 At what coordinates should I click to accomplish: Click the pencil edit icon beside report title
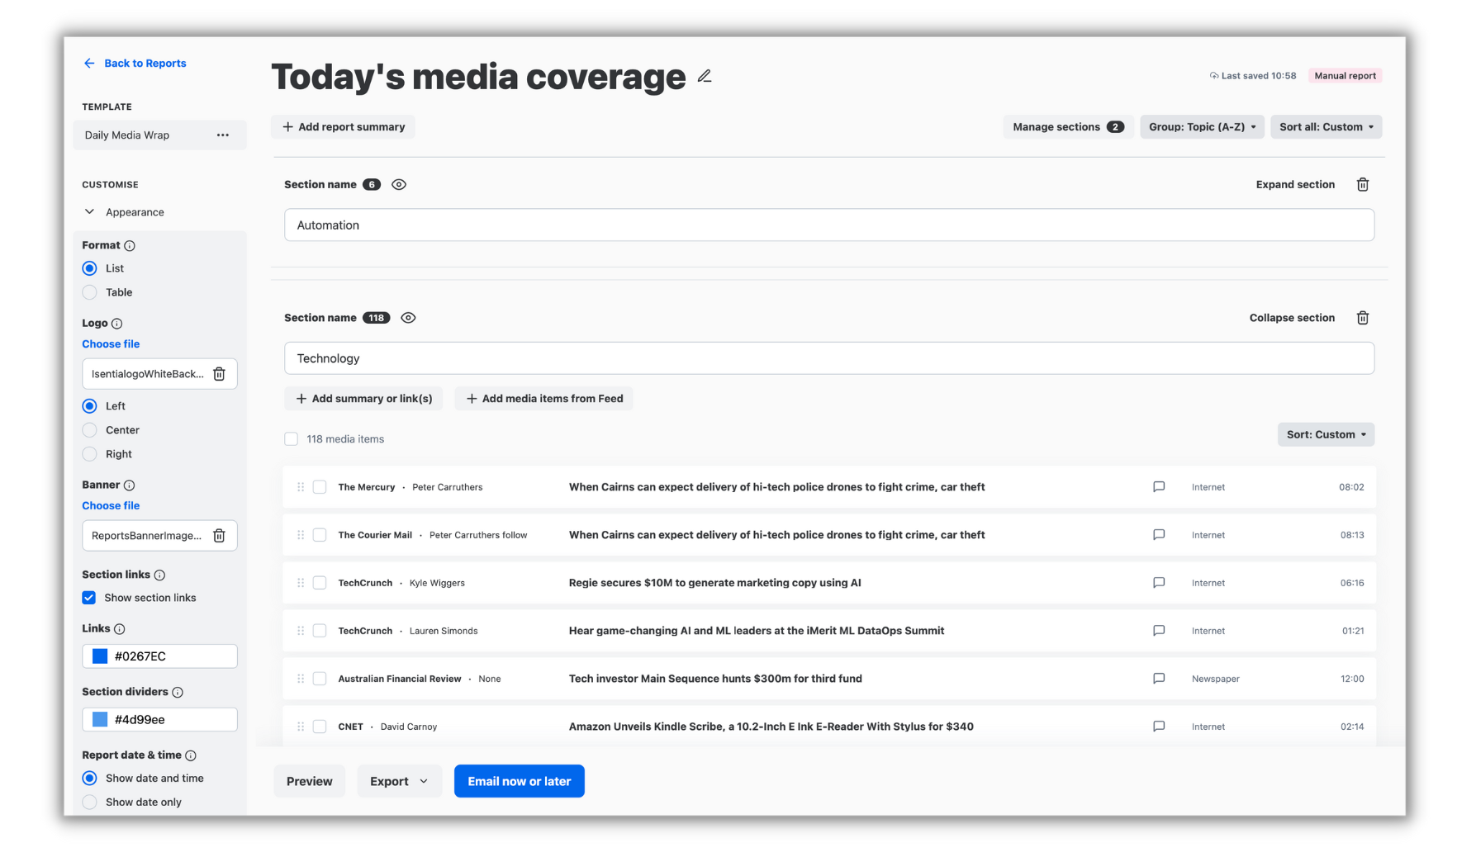coord(704,76)
